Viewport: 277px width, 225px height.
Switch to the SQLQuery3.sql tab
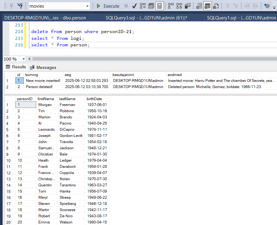pyautogui.click(x=146, y=18)
